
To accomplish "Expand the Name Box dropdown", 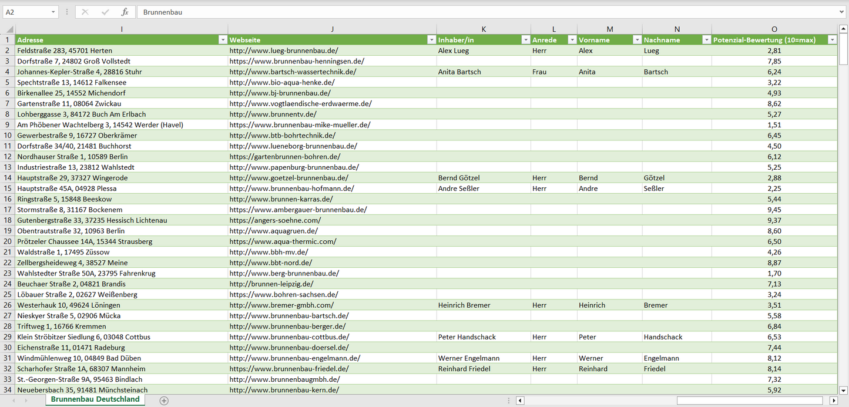I will 53,12.
